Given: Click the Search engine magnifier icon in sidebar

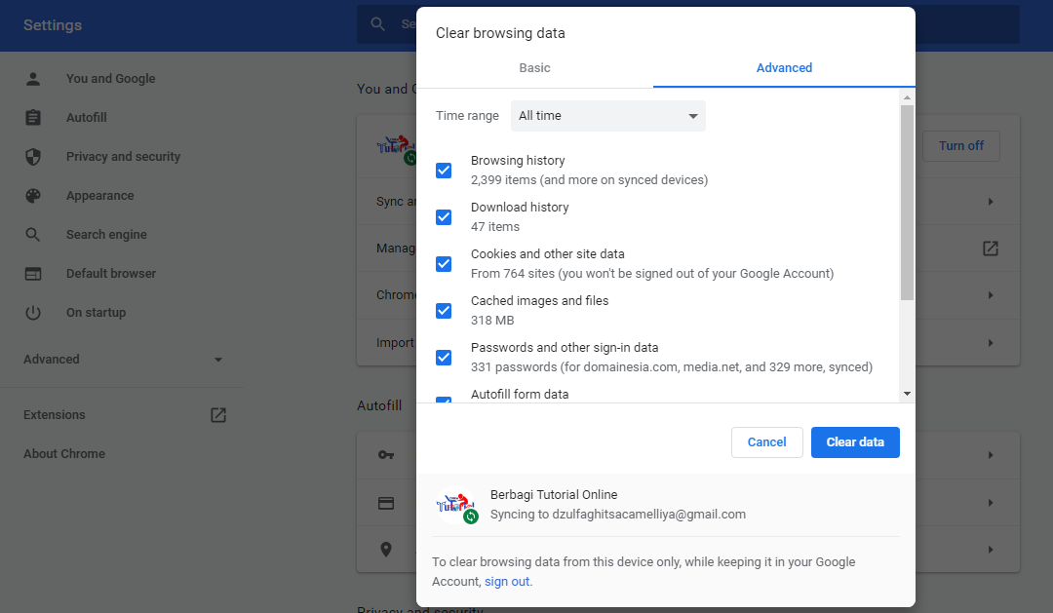Looking at the screenshot, I should click(x=33, y=234).
